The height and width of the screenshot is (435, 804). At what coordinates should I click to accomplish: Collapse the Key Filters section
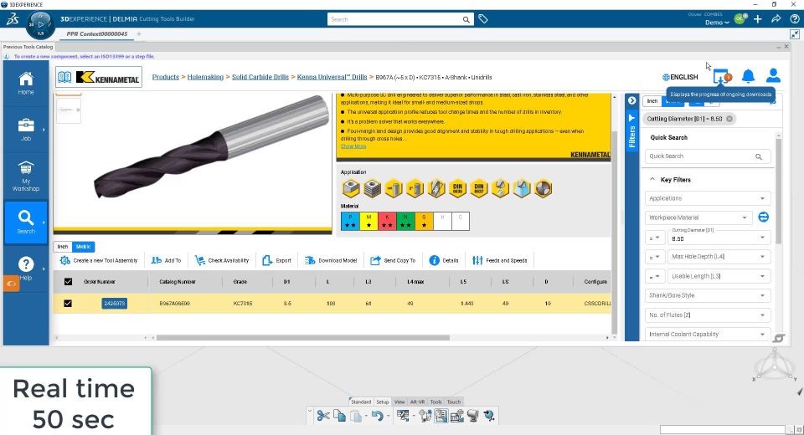coord(652,179)
